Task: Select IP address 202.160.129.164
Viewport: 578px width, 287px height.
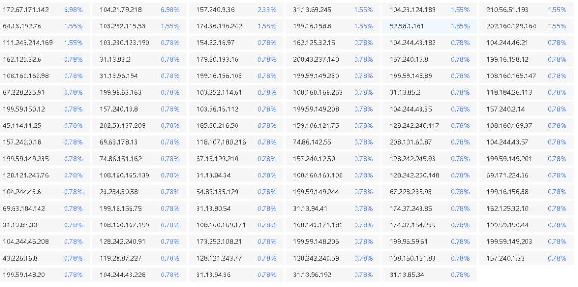Action: [511, 26]
